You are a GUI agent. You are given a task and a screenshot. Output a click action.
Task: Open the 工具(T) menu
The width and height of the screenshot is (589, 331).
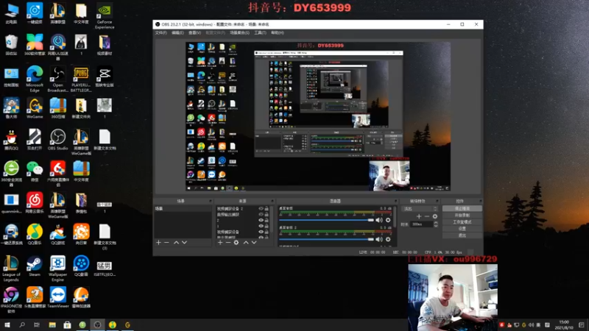pos(261,33)
